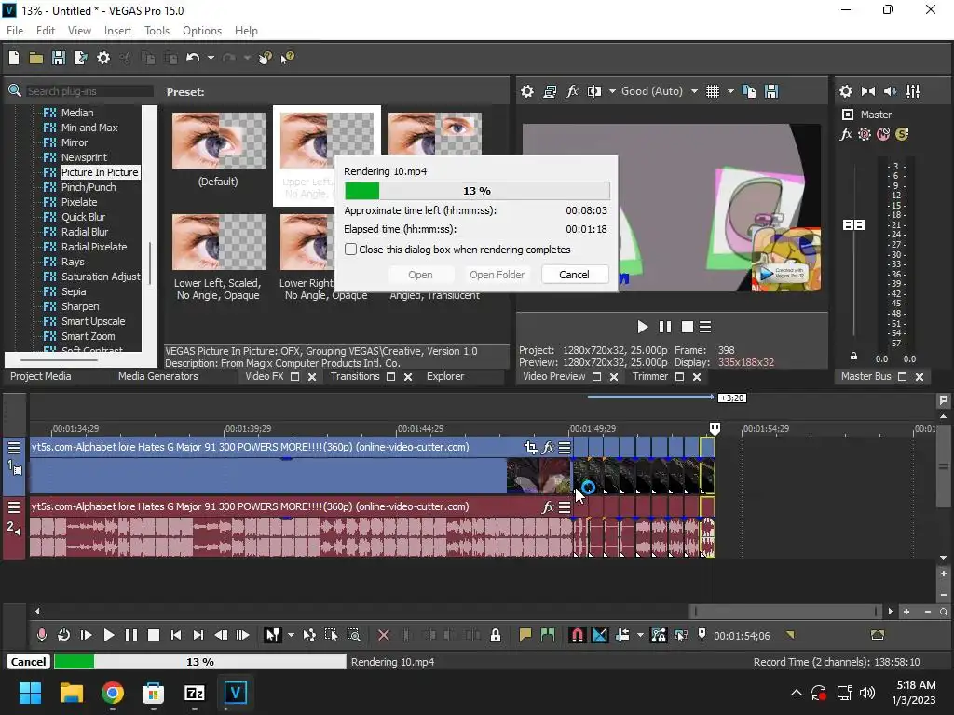Open Master bus audio properties gear

[846, 91]
